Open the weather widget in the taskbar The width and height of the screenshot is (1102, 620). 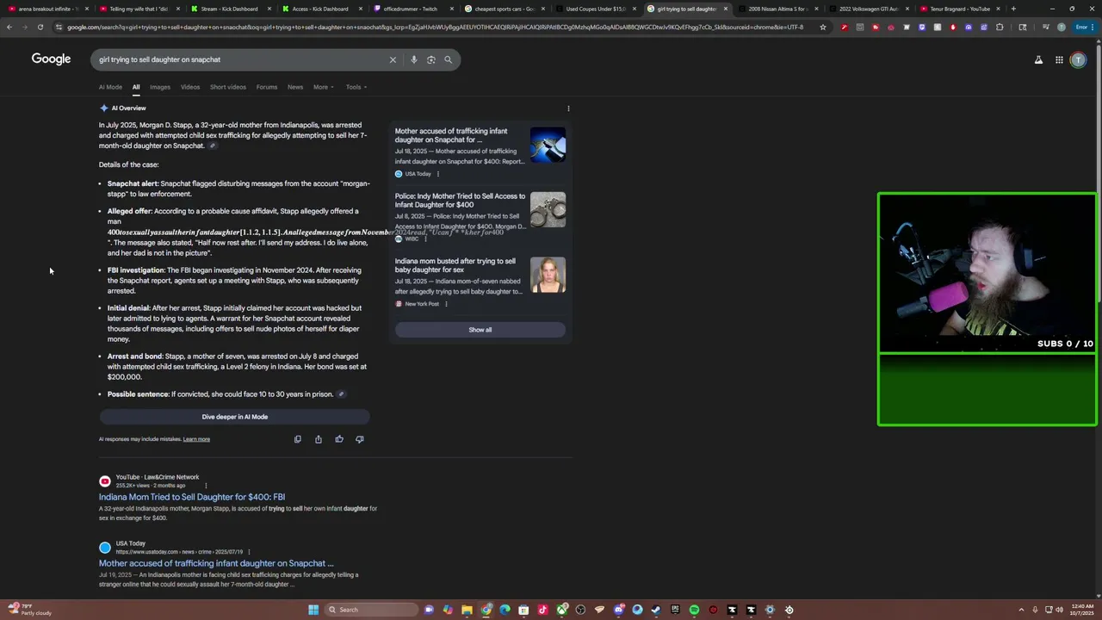(x=30, y=610)
